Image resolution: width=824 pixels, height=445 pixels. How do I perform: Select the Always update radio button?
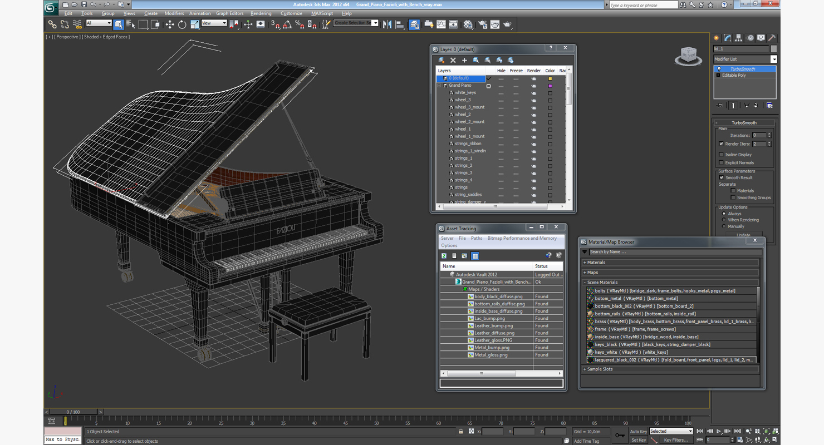pyautogui.click(x=724, y=214)
